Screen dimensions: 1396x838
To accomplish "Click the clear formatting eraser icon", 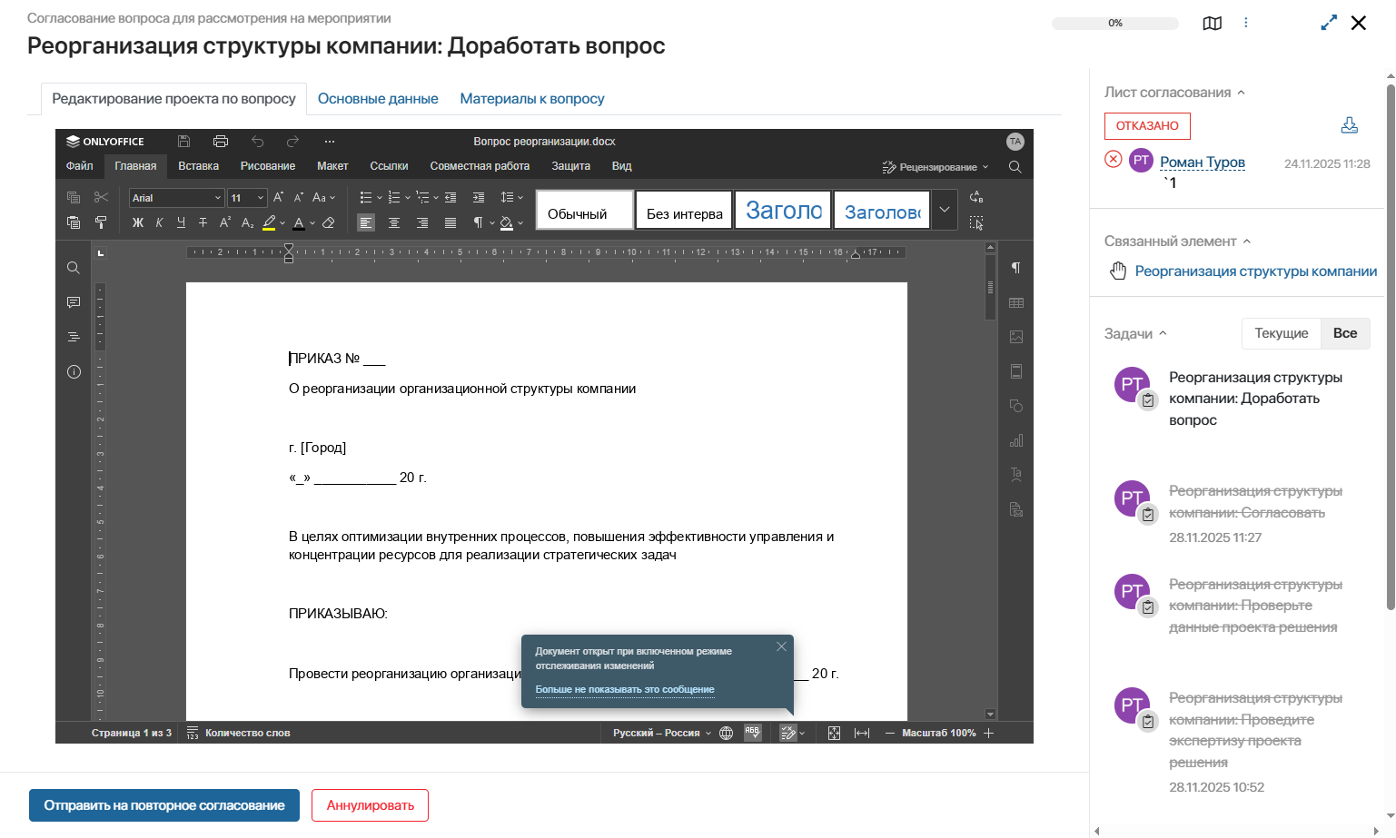I will (x=329, y=222).
